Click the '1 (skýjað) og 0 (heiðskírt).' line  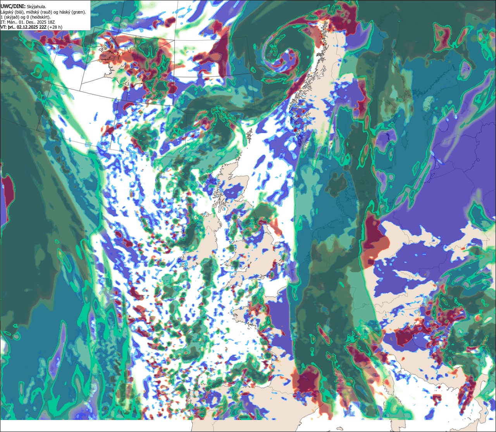pyautogui.click(x=26, y=17)
